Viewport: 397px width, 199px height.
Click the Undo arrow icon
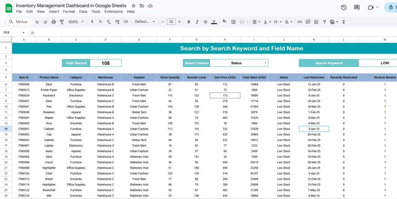point(37,22)
